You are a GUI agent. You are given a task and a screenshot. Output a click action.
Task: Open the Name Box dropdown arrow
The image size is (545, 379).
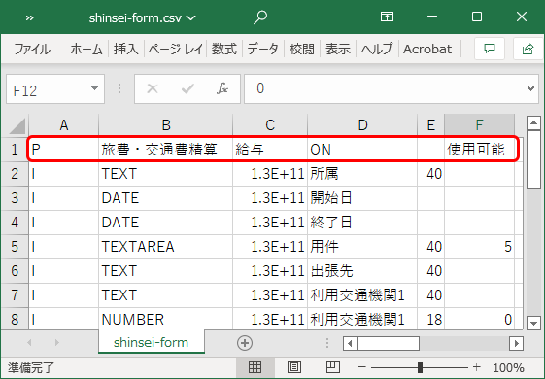(94, 89)
